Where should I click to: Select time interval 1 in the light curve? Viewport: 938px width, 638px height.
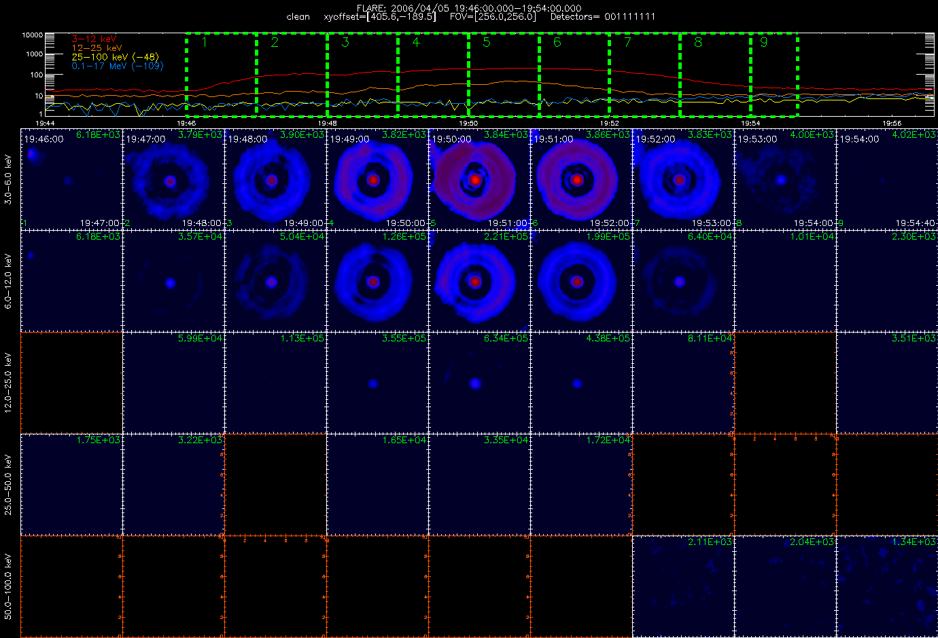point(221,74)
